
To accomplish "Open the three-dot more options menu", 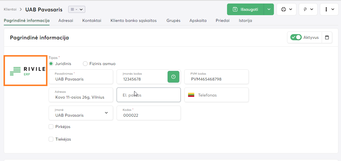I will pyautogui.click(x=326, y=9).
